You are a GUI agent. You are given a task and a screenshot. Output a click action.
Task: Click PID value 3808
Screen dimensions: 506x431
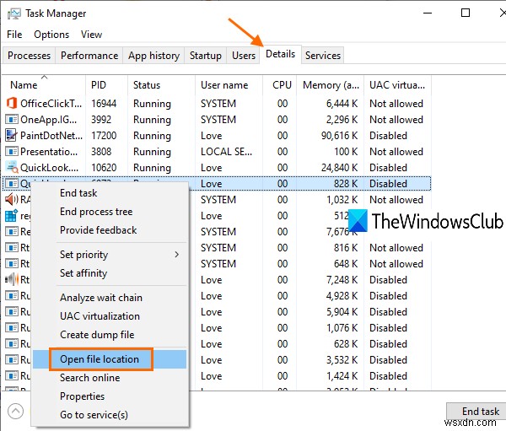pyautogui.click(x=101, y=152)
